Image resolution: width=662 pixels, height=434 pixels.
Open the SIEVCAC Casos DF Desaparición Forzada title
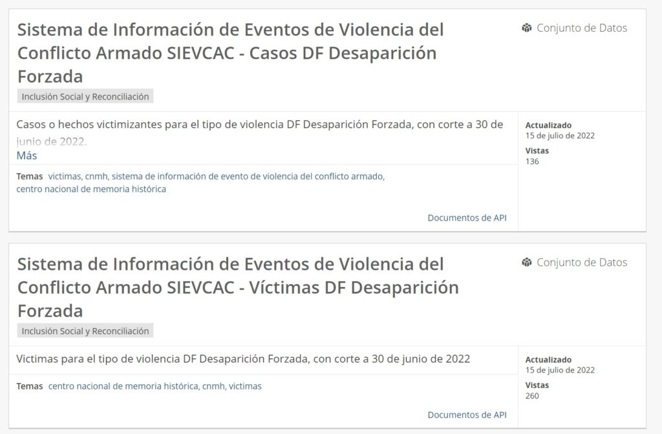coord(231,53)
